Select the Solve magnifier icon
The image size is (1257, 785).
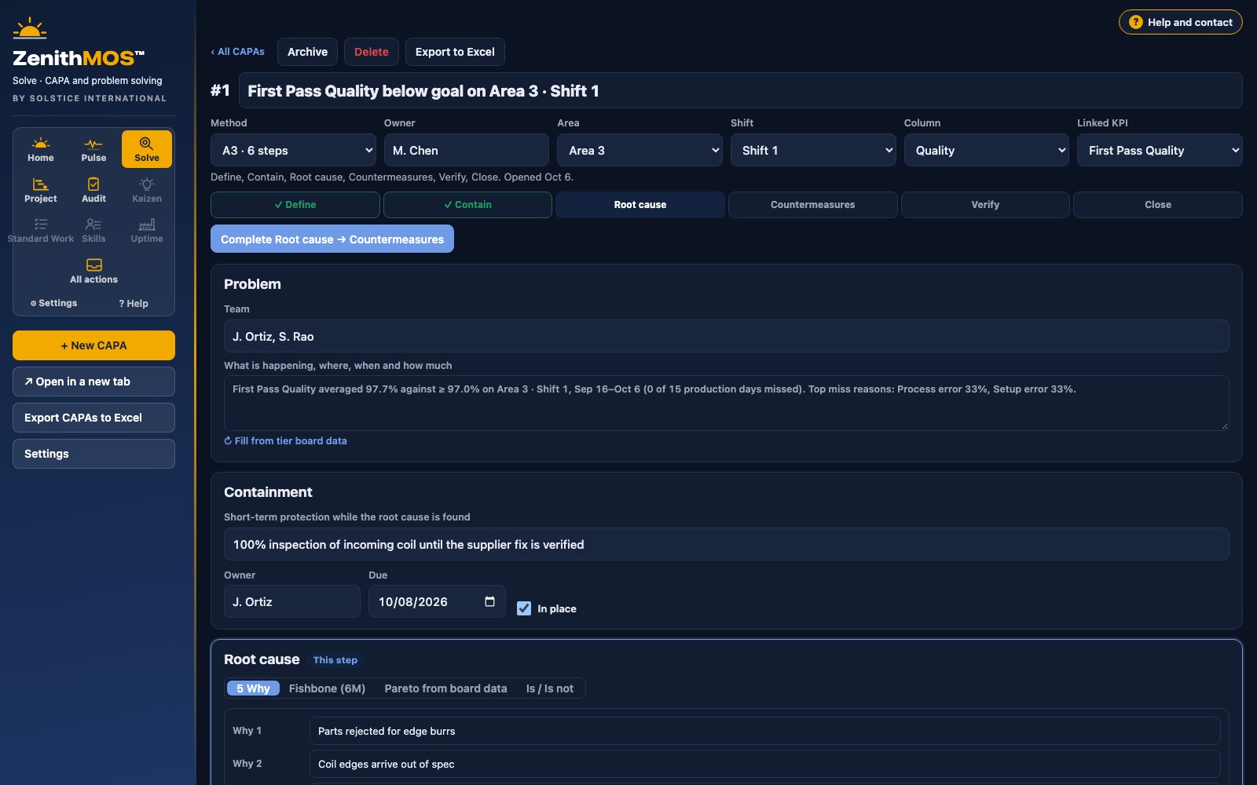pyautogui.click(x=147, y=149)
